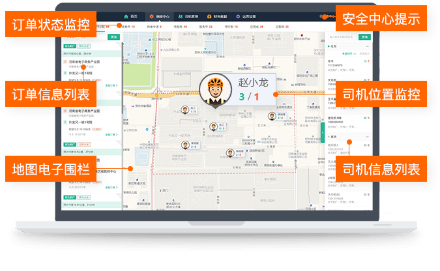440x271 pixels.
Task: Click 查询 button in driver panel
Action: point(364,37)
